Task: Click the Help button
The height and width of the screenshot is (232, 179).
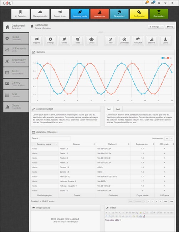Action: point(170,27)
